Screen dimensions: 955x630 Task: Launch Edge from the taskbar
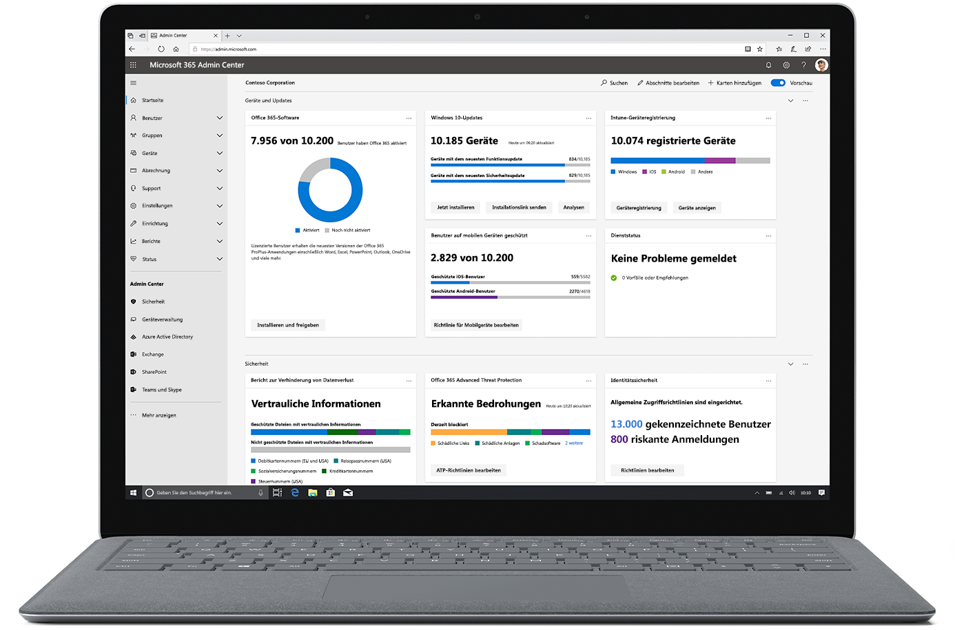(x=295, y=492)
